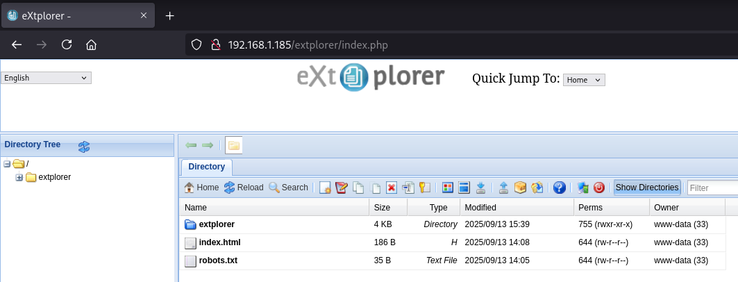Refresh the Directory Tree with its reload icon
Viewport: 738px width, 282px height.
84,146
